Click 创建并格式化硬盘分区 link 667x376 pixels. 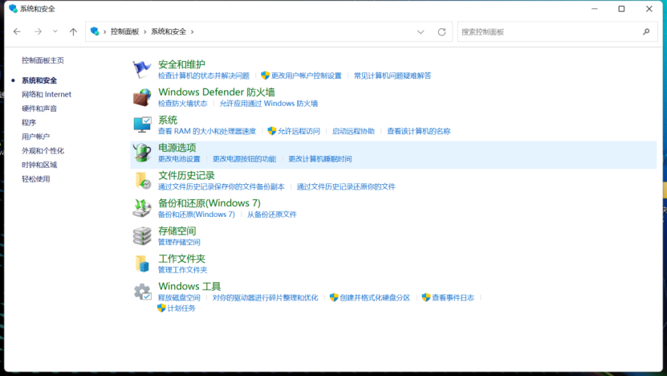(x=375, y=297)
